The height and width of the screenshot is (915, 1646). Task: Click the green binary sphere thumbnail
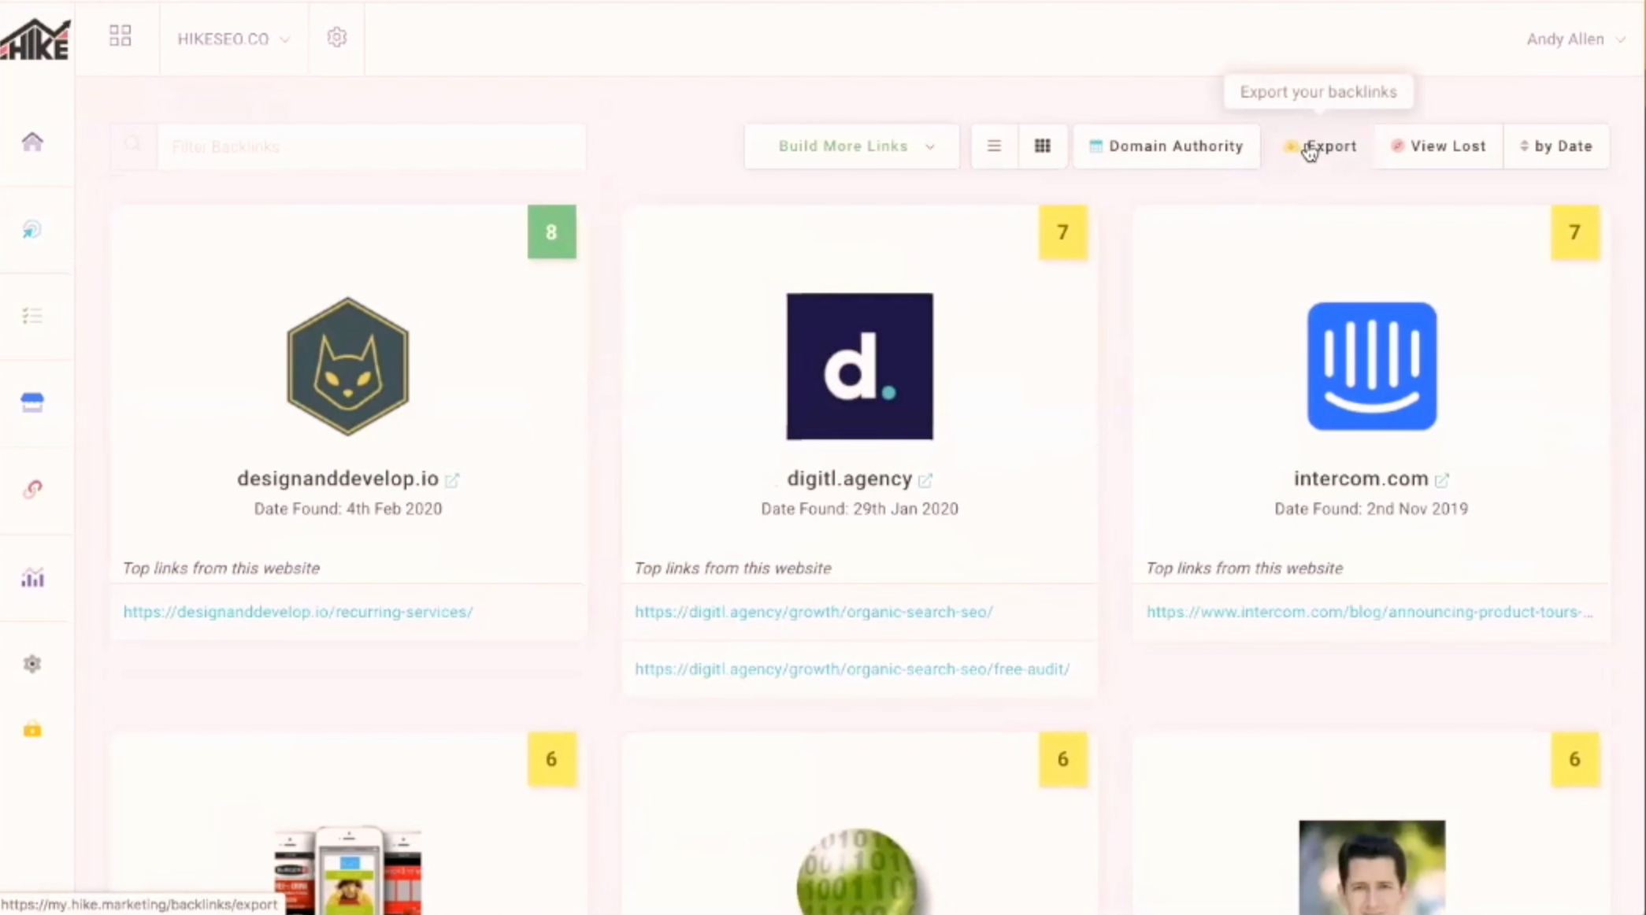coord(858,872)
